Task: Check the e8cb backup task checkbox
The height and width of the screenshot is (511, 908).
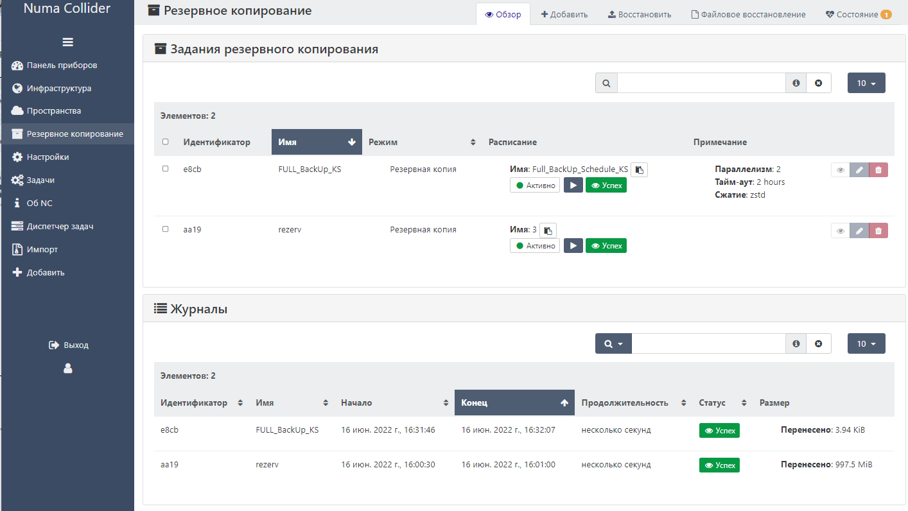Action: [x=166, y=169]
